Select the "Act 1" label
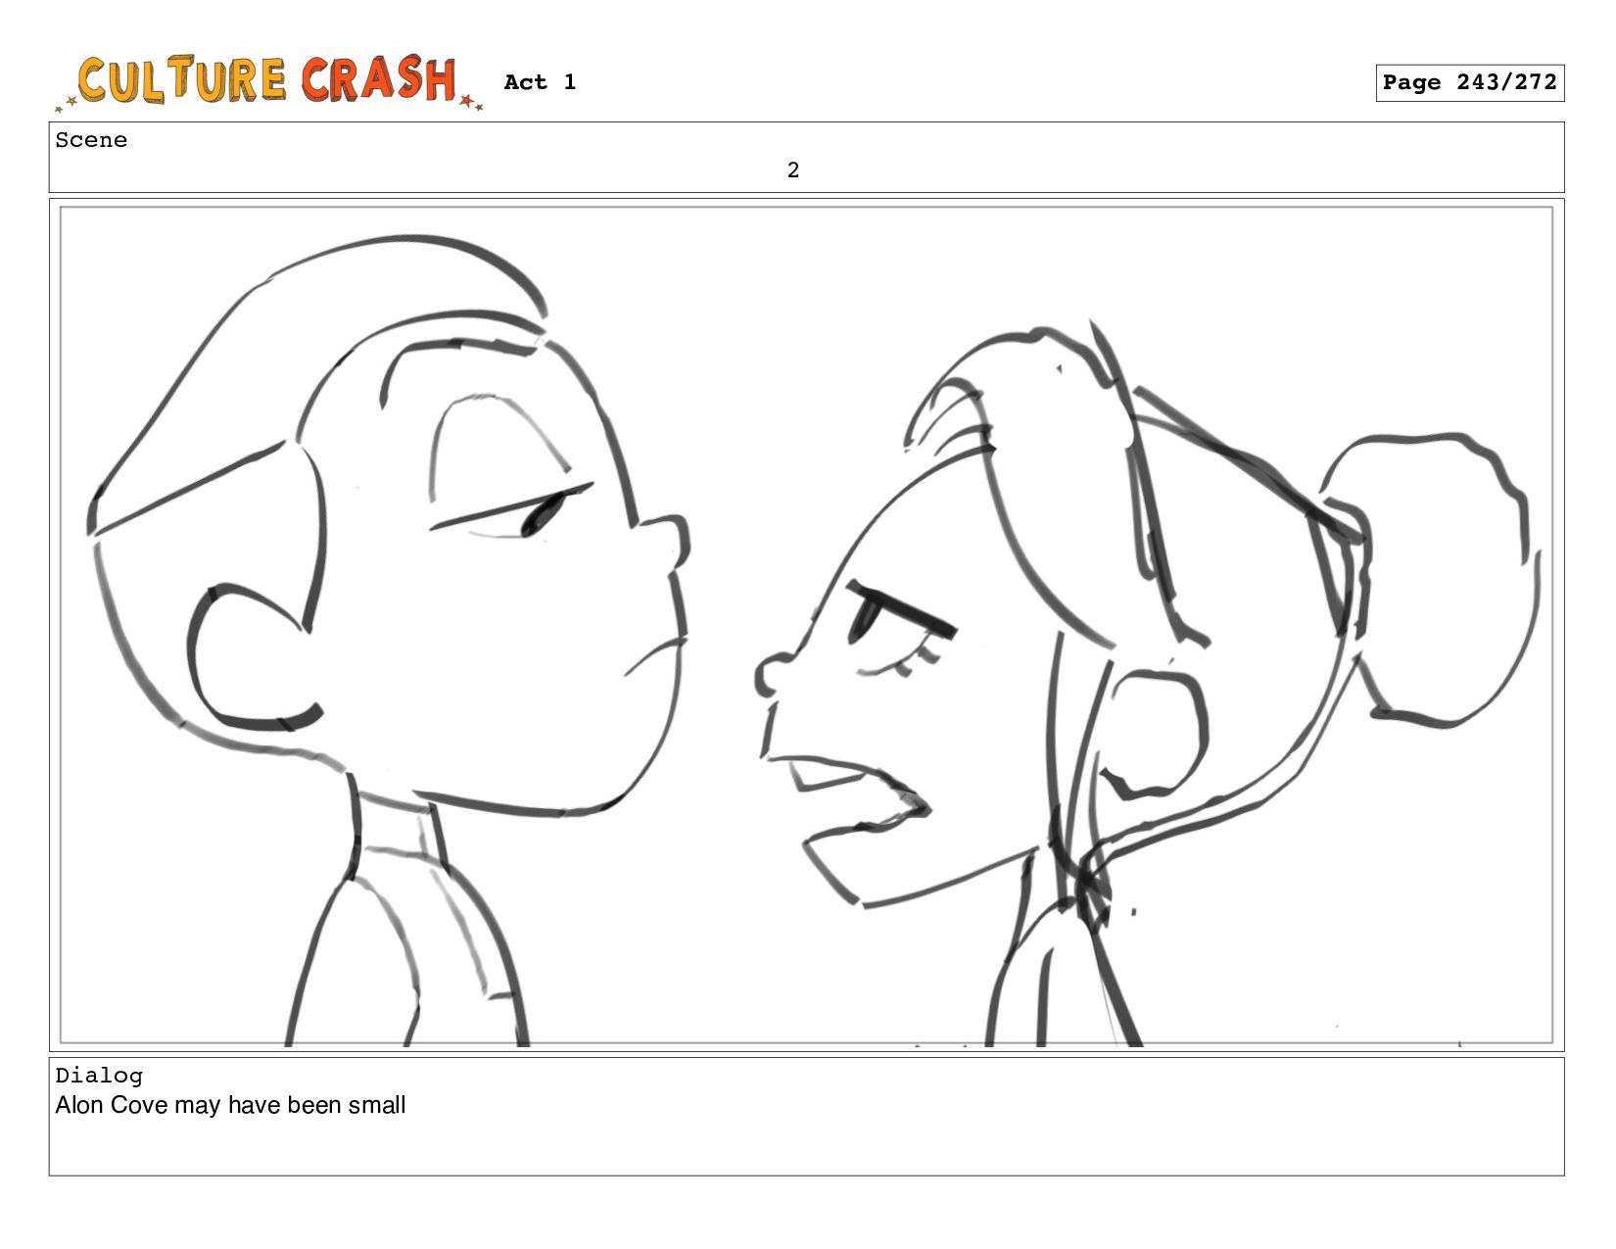 click(540, 82)
